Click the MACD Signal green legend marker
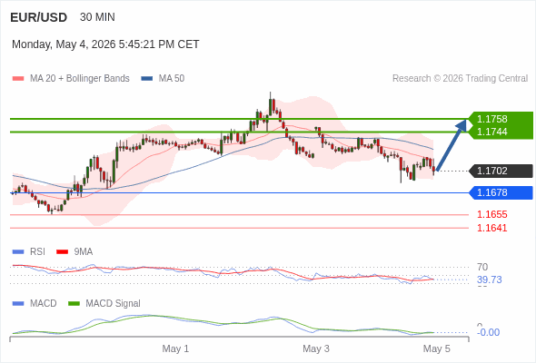The height and width of the screenshot is (363, 536). point(74,304)
